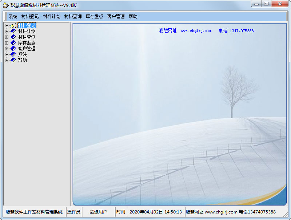Expand the 客户管理 tree node
Screen dimensions: 291x220
pyautogui.click(x=7, y=49)
